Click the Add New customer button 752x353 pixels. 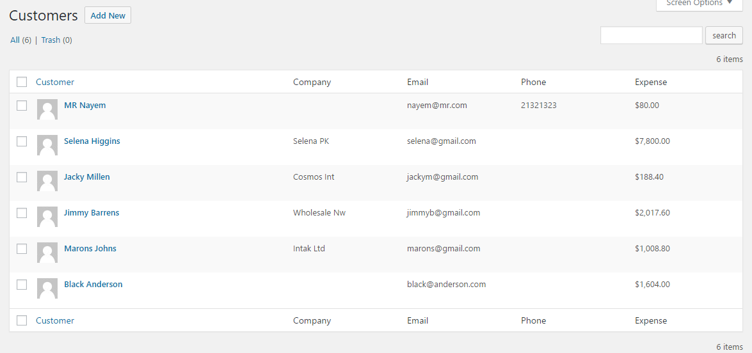coord(108,15)
